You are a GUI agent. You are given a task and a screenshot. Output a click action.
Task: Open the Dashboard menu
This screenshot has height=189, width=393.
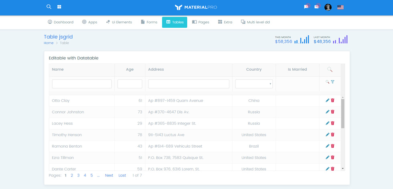pyautogui.click(x=61, y=22)
